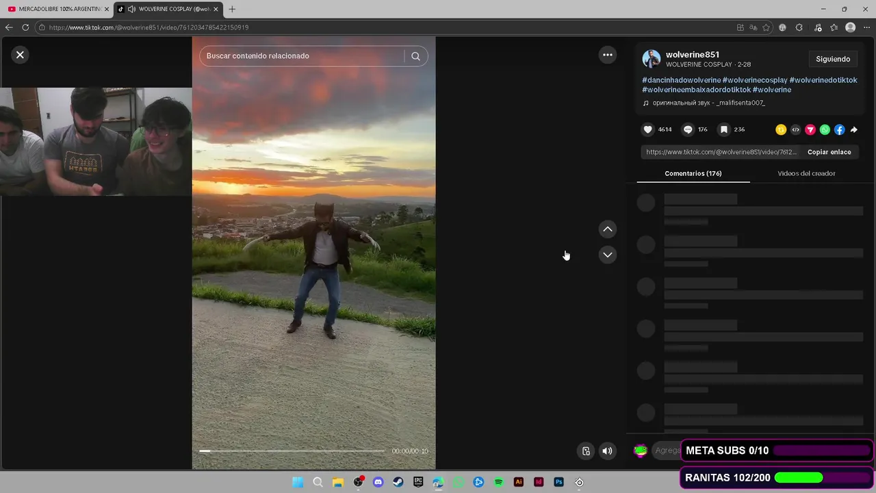The image size is (876, 493).
Task: Open Discord from taskbar
Action: click(x=378, y=482)
